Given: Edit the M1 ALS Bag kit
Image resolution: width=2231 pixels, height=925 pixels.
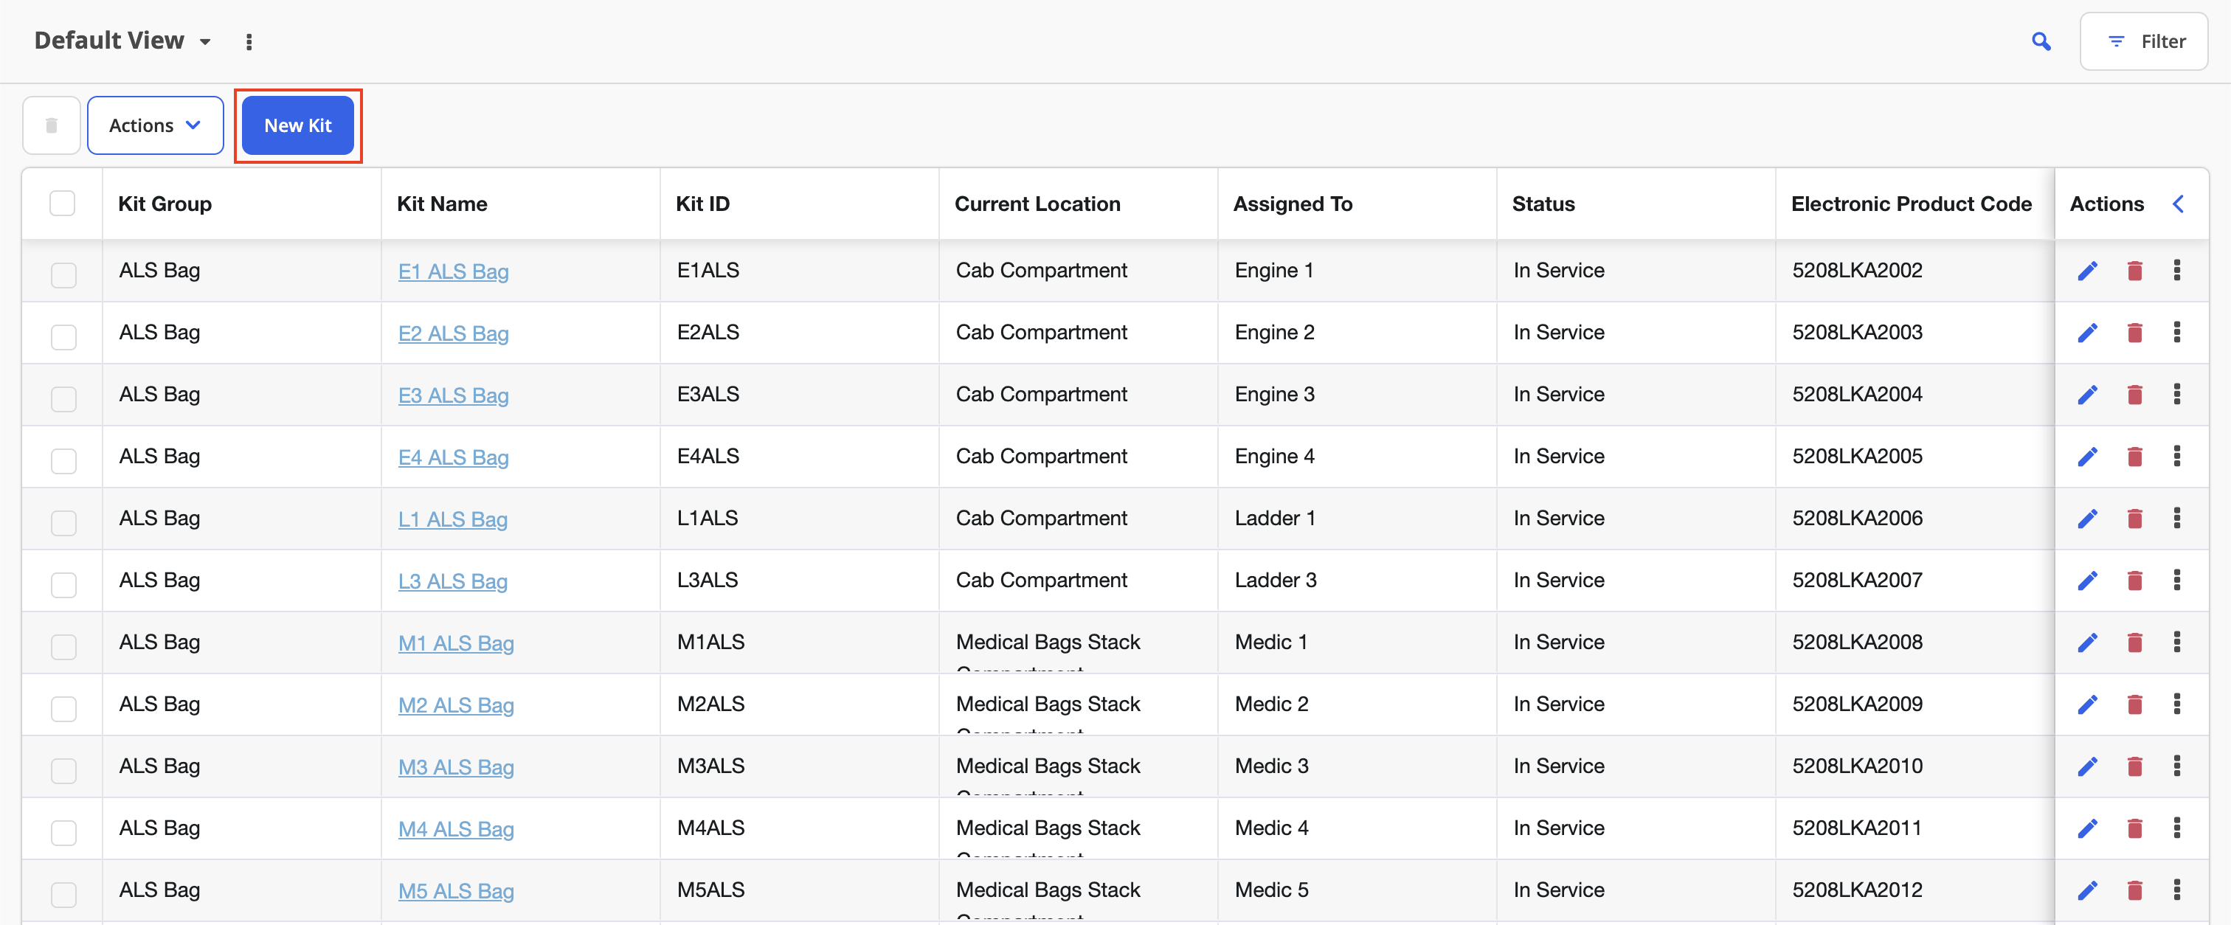Looking at the screenshot, I should [2087, 642].
